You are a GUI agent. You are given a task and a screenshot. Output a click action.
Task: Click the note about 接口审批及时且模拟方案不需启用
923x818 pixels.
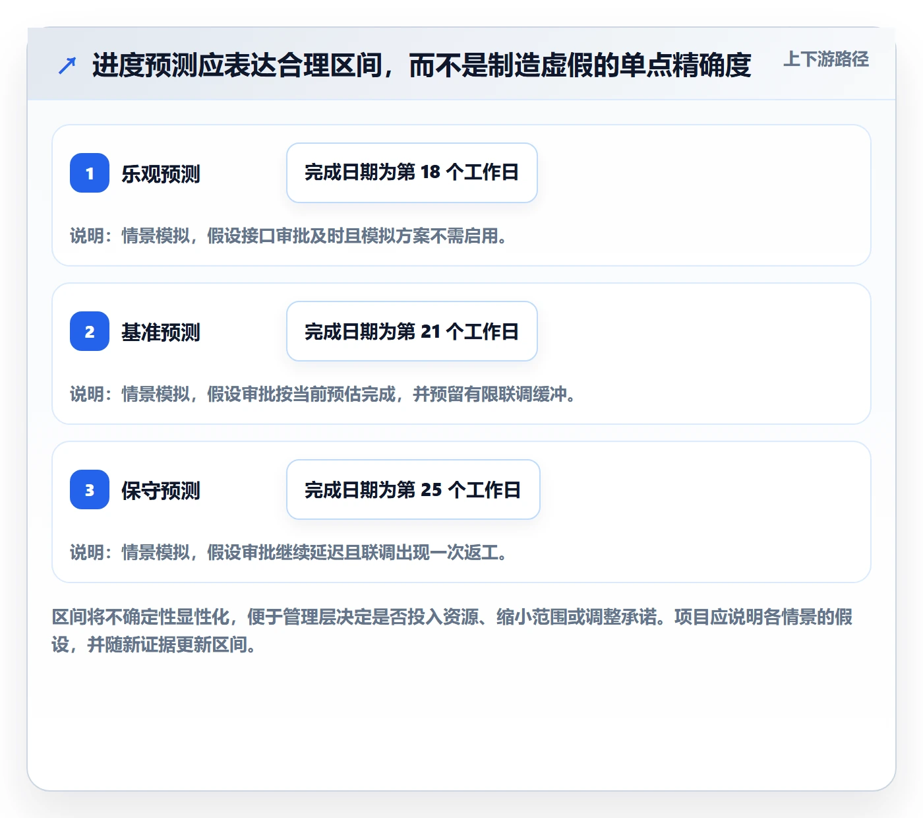(x=289, y=236)
